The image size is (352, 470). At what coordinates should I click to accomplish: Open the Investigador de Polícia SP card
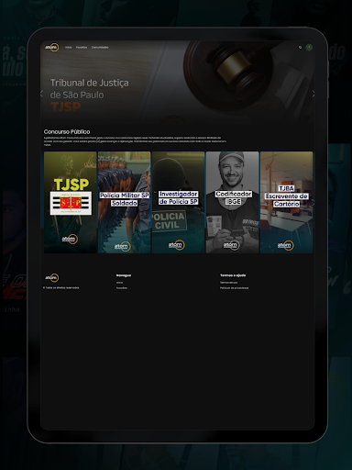click(179, 202)
